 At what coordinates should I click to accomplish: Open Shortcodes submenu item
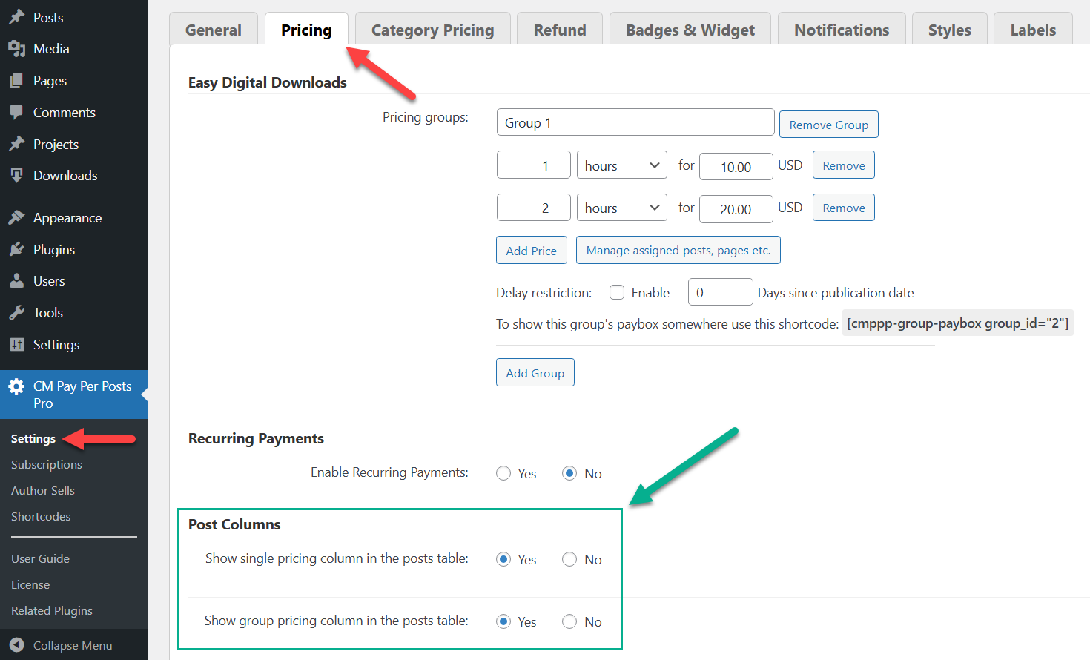point(41,517)
